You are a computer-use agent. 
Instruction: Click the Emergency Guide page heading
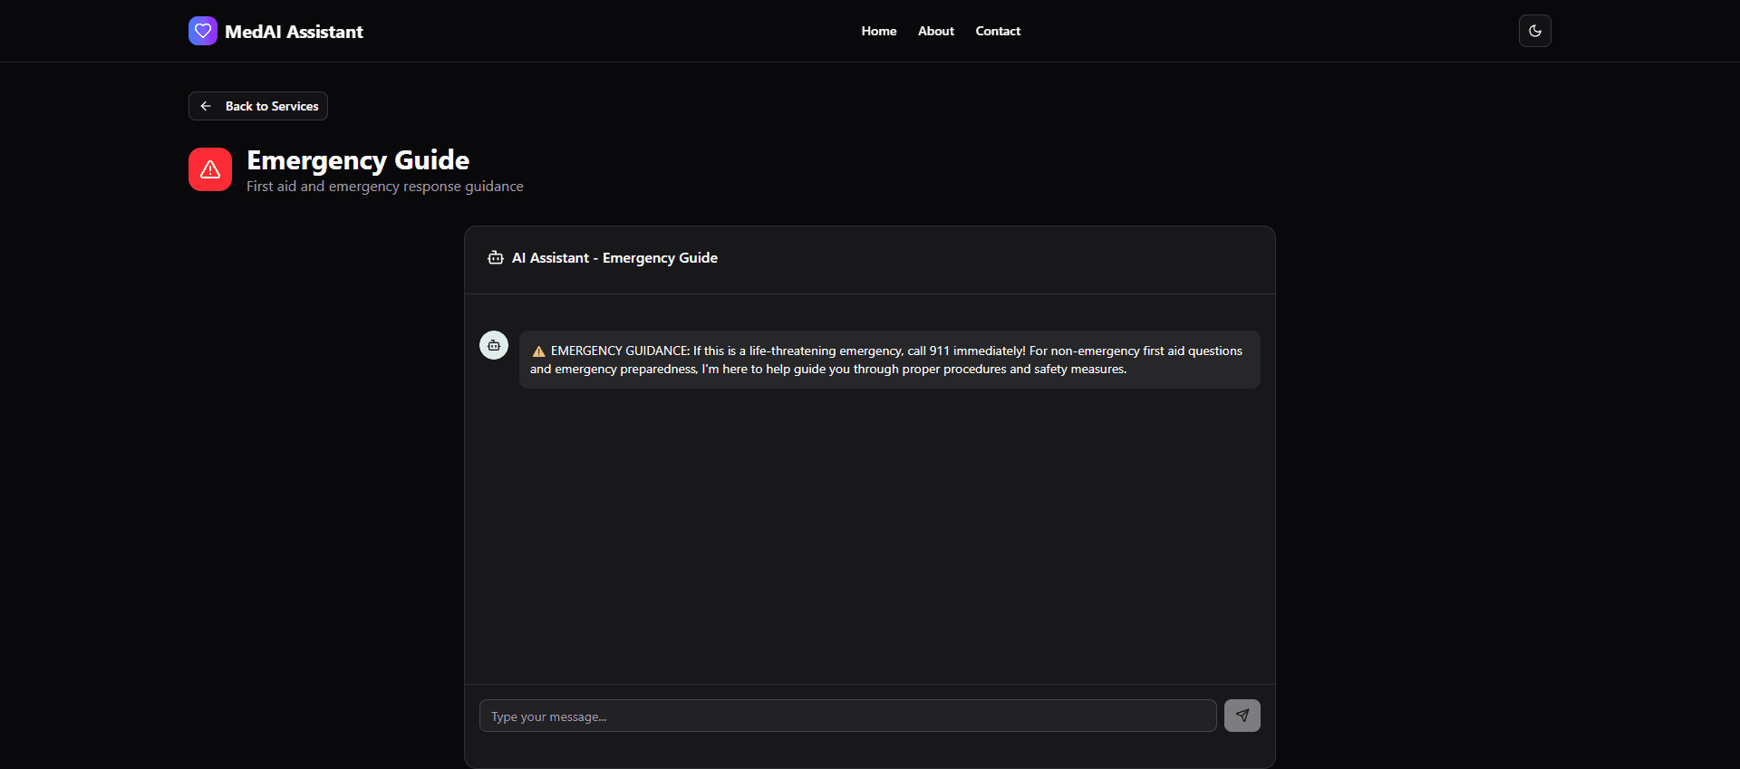tap(358, 160)
